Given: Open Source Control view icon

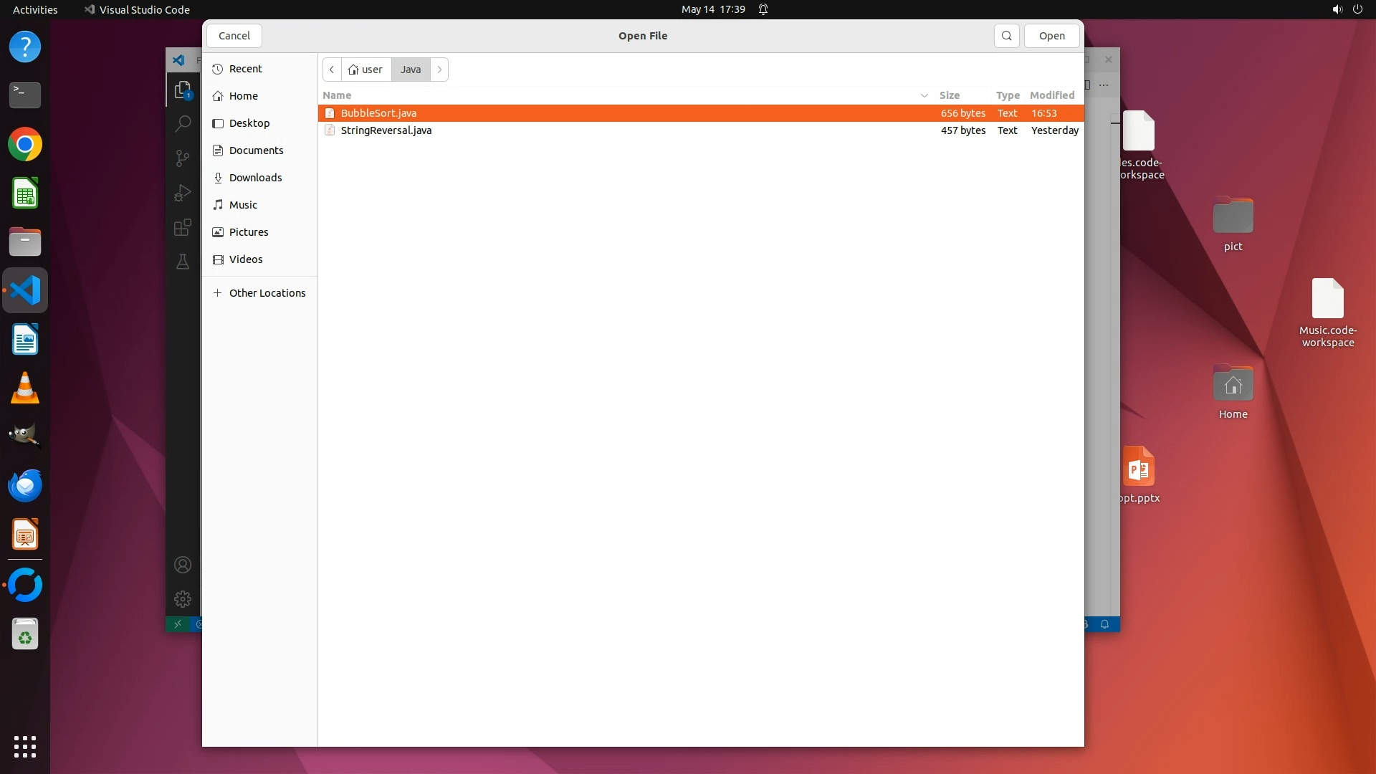Looking at the screenshot, I should [183, 158].
